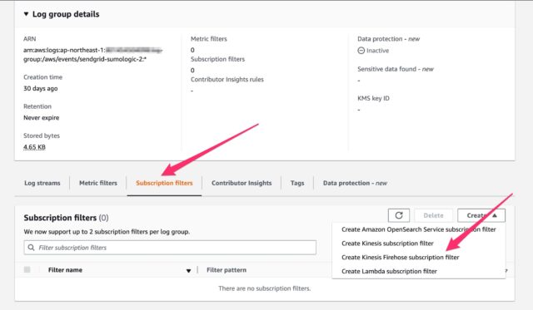Click the disabled Delete button
The image size is (533, 310).
pos(433,215)
